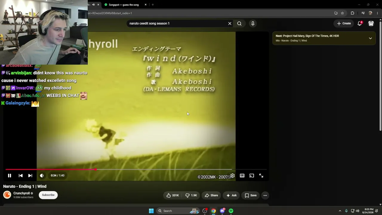Open the system volume control
Viewport: 382px width, 215px height.
[358, 211]
